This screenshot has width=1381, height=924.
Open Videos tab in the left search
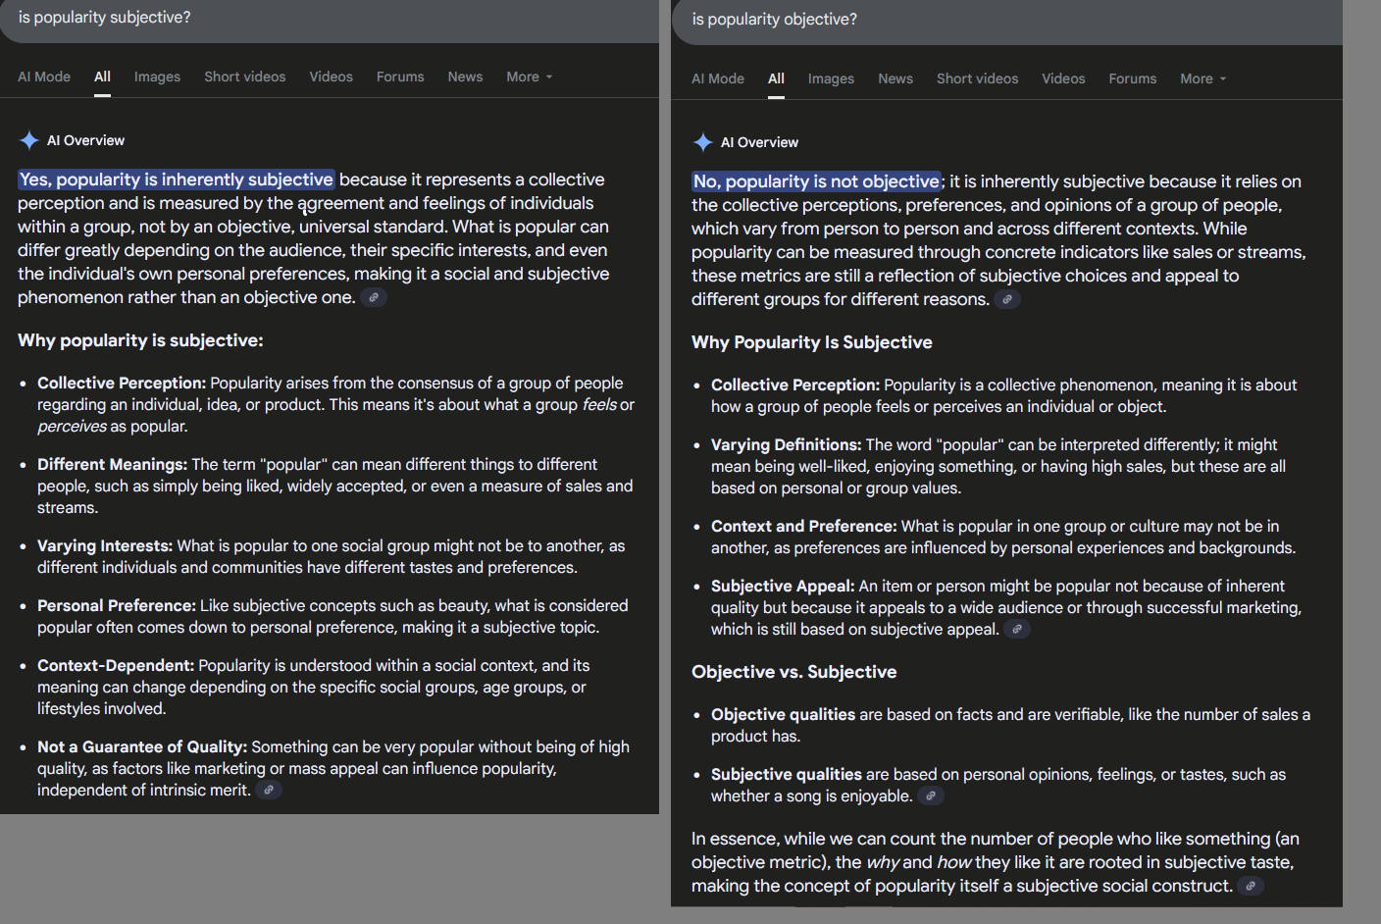coord(332,77)
